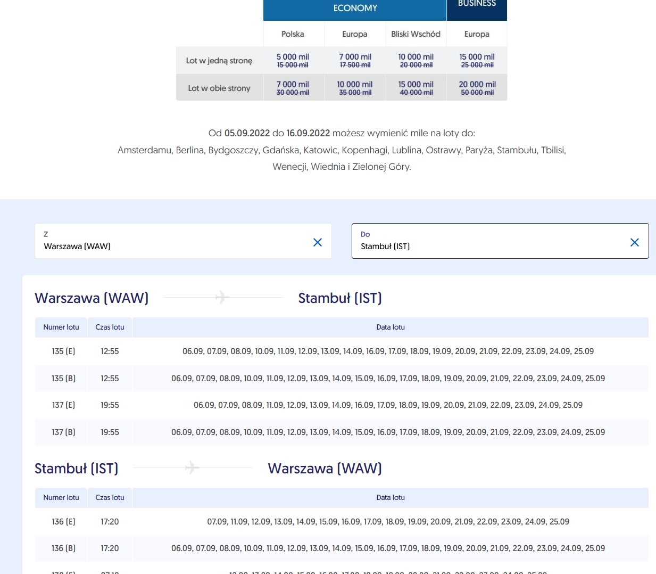656x574 pixels.
Task: Click the 'Bliski Wschód' column header
Action: click(416, 34)
